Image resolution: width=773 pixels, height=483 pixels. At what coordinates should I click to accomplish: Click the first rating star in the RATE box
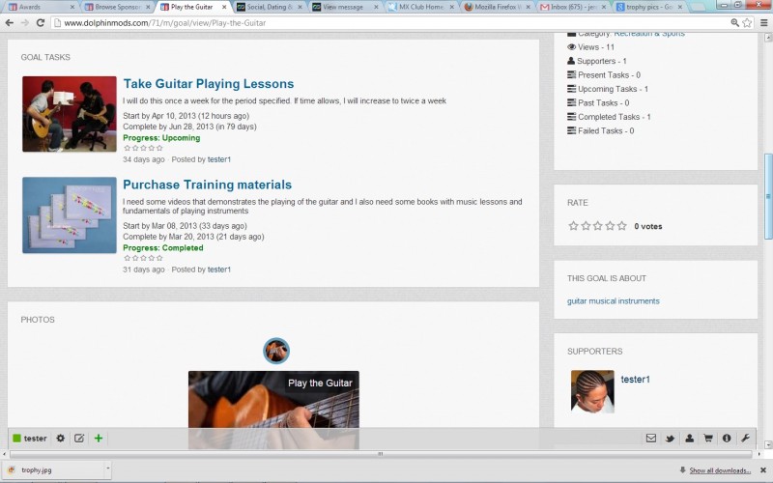573,226
